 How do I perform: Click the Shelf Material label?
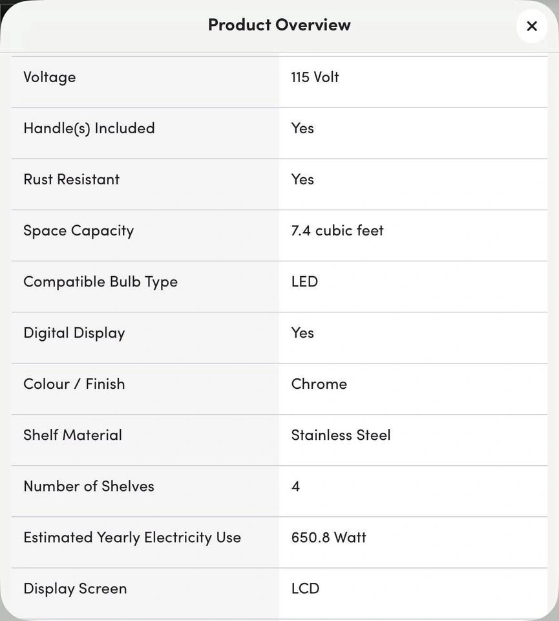click(x=72, y=435)
